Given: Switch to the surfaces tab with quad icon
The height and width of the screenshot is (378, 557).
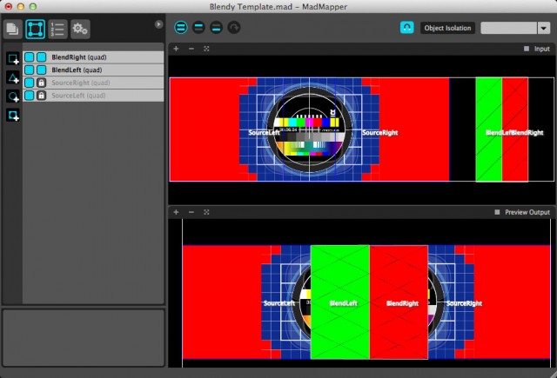Looking at the screenshot, I should pos(36,30).
